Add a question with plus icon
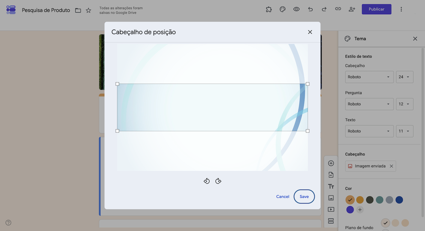425x231 pixels. 331,163
